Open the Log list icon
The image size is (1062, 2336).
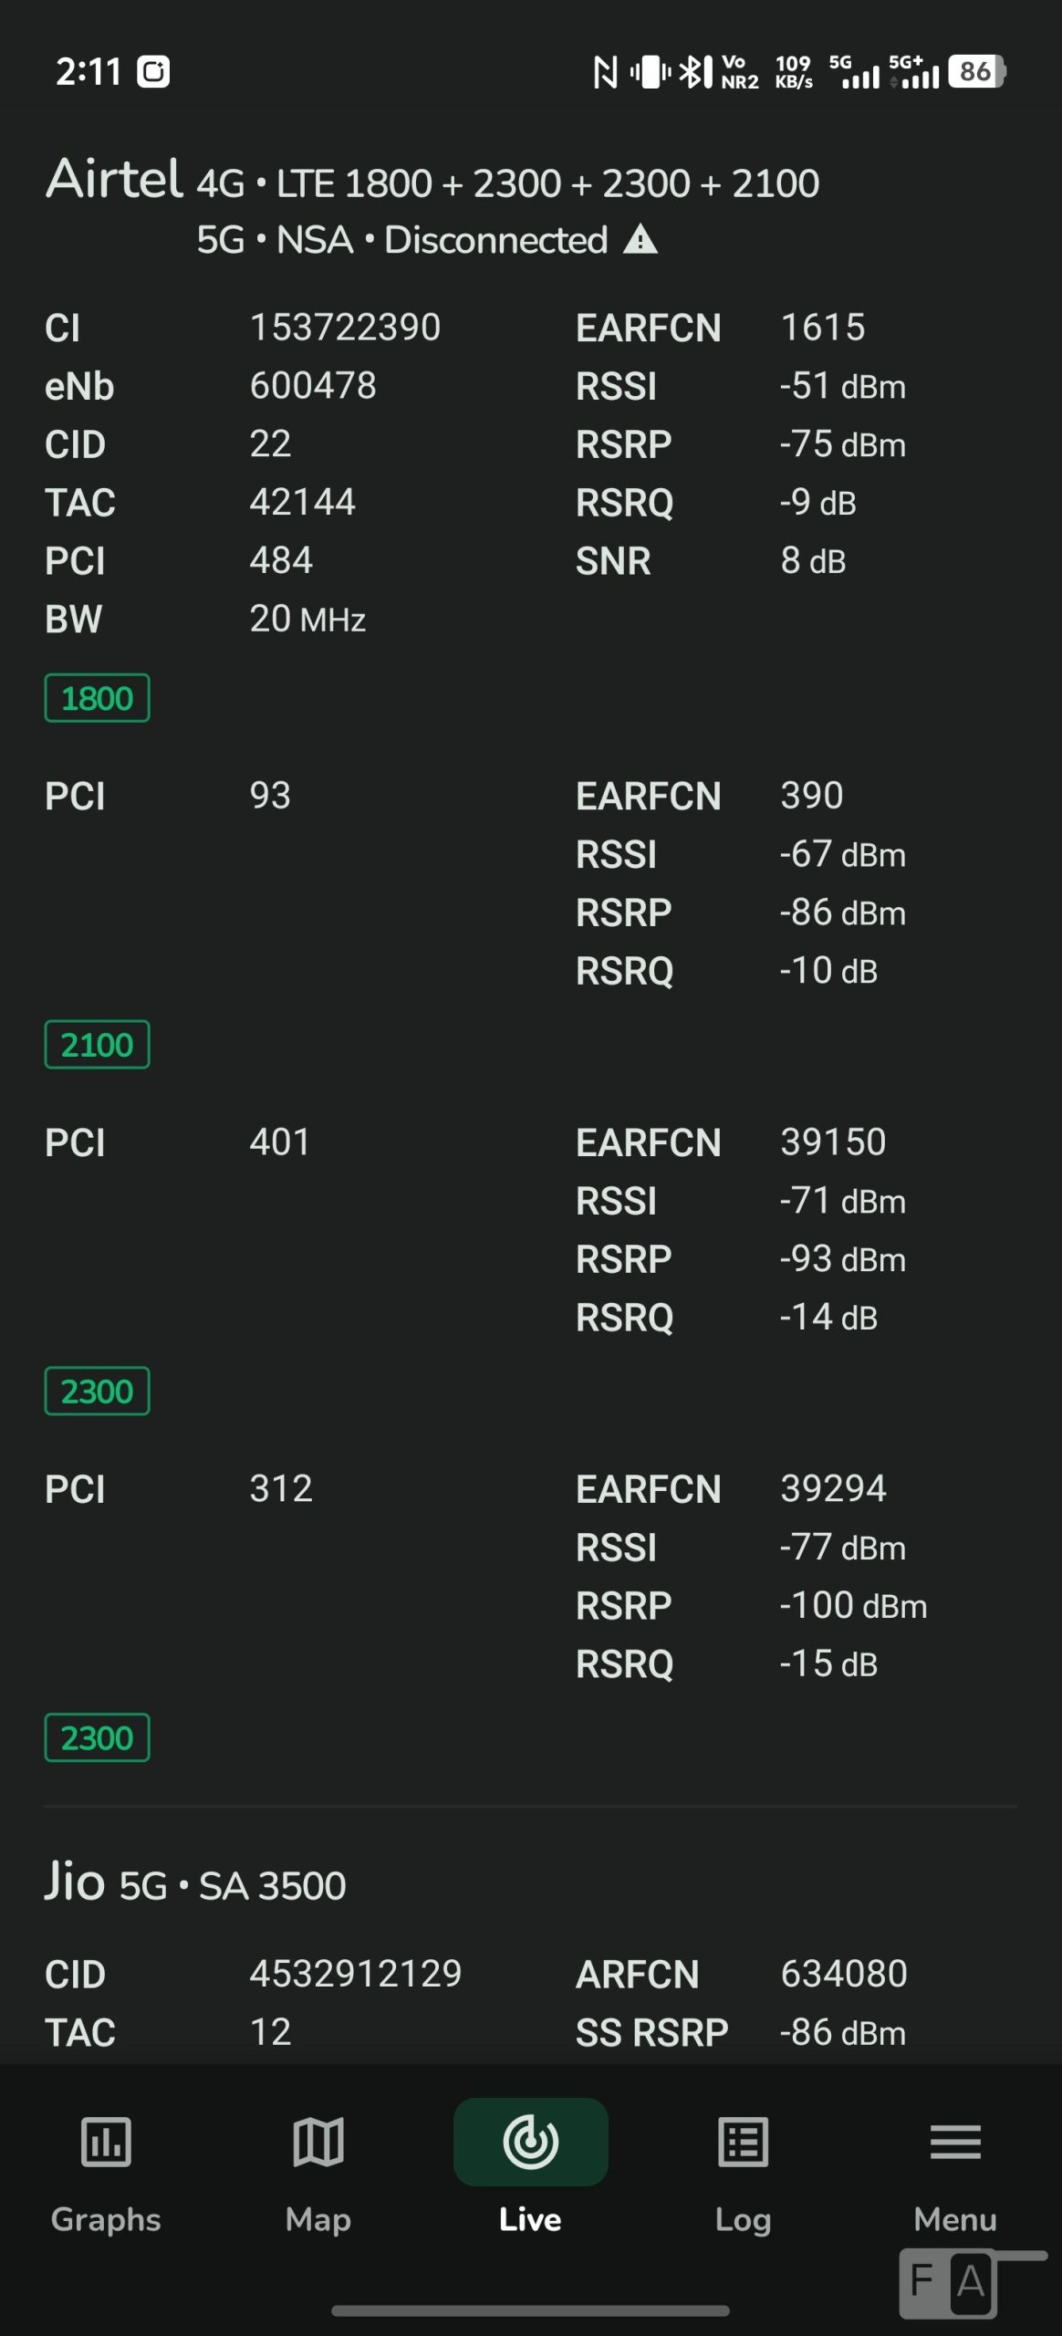pos(743,2141)
